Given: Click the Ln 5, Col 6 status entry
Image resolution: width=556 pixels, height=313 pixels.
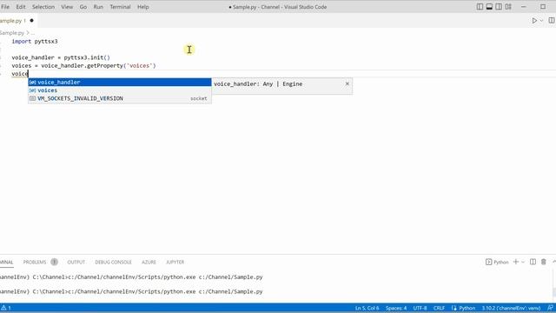Looking at the screenshot, I should 367,308.
